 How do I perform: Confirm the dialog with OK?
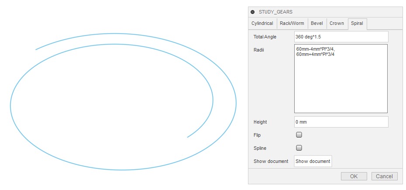click(x=354, y=176)
